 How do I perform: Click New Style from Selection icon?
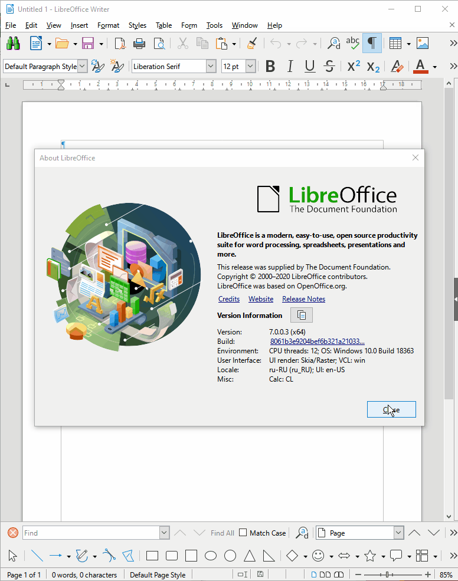tap(117, 66)
